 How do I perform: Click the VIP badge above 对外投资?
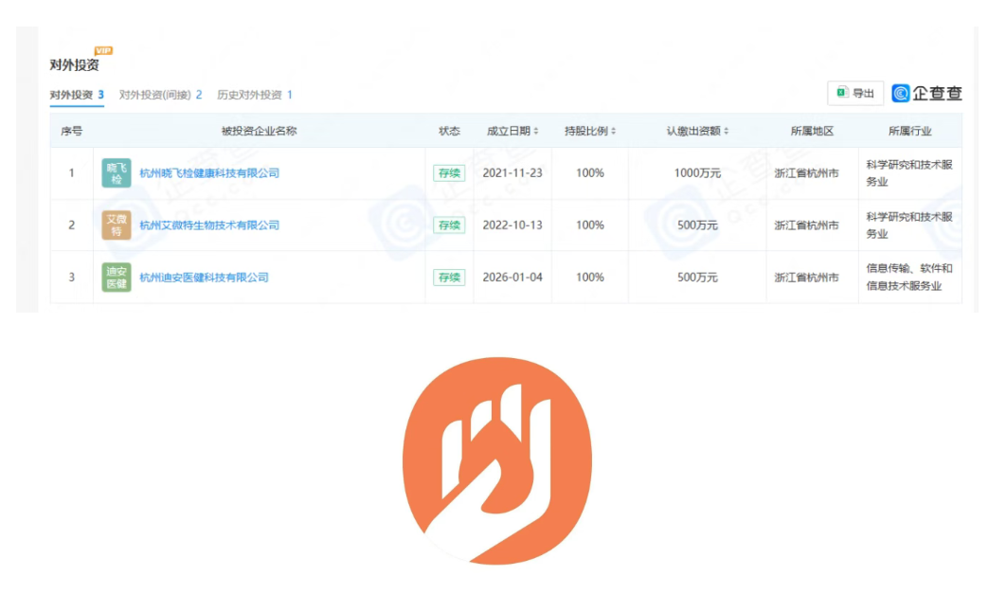pos(103,50)
